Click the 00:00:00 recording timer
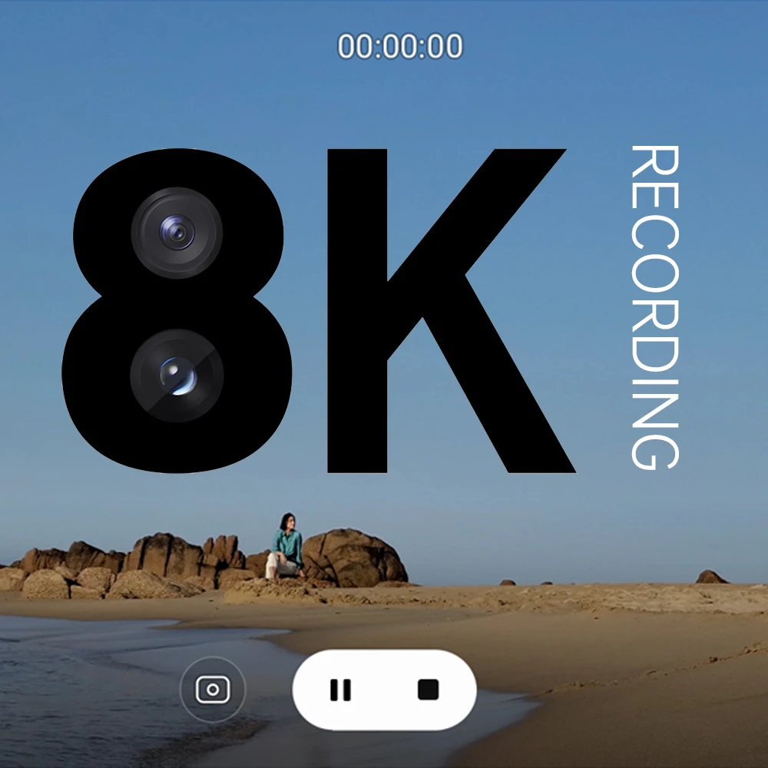 (399, 46)
